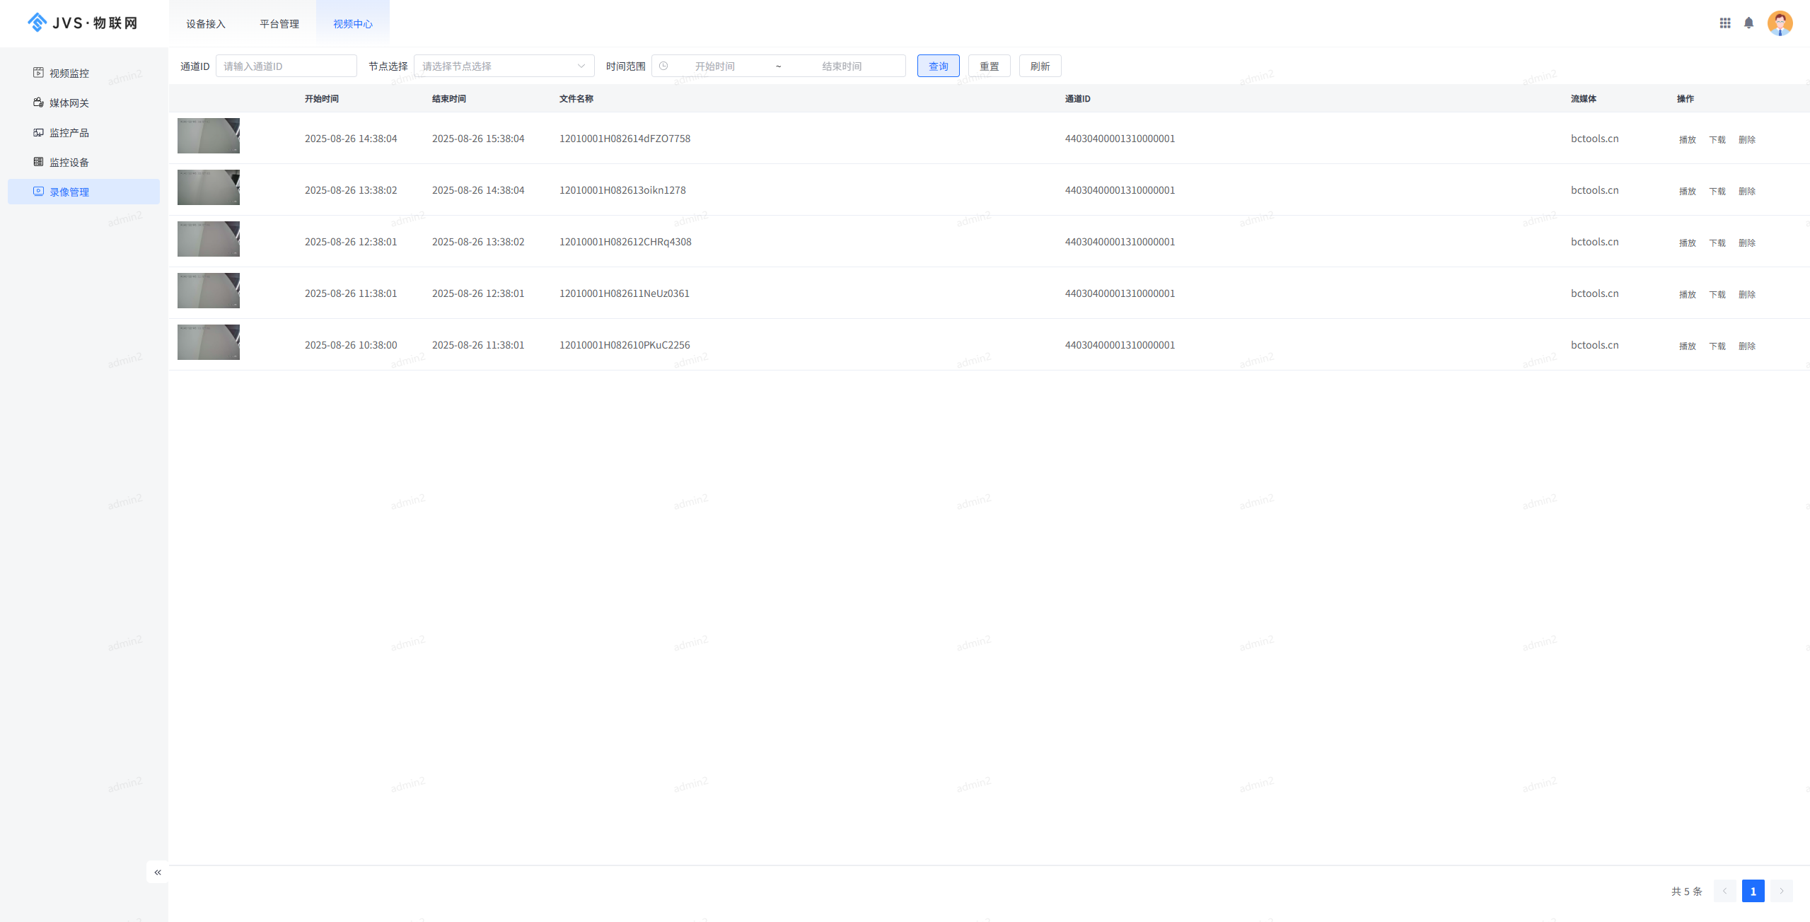
Task: Open 视频监控 in sidebar
Action: [x=83, y=73]
